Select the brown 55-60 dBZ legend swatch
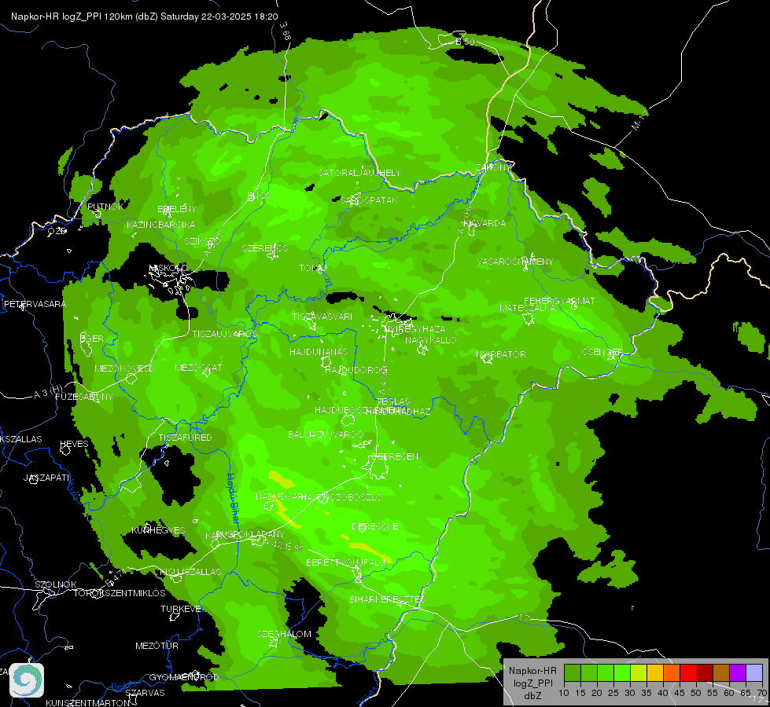 721,672
